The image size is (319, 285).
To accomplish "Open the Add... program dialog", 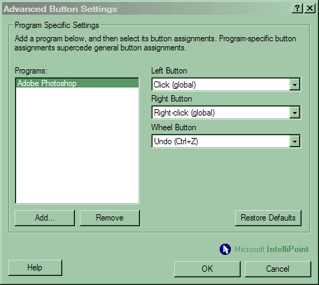I will 45,218.
